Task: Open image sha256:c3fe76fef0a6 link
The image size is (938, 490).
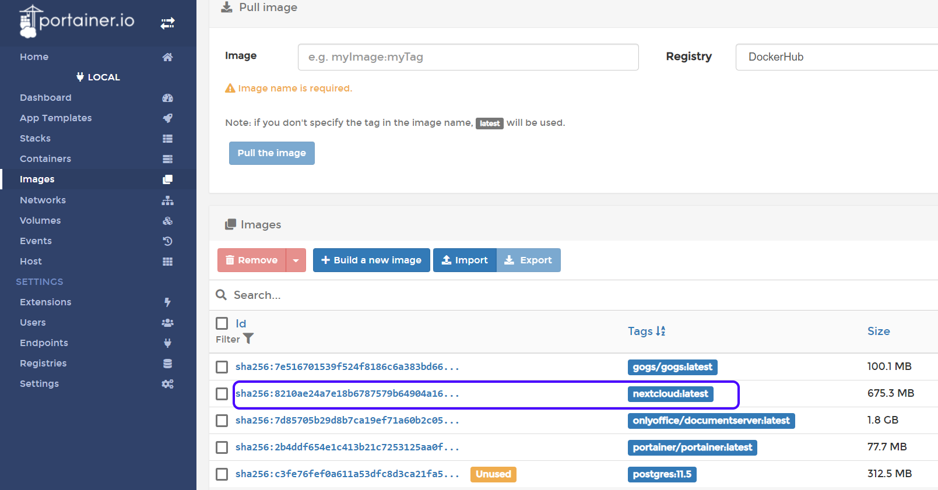Action: click(347, 474)
